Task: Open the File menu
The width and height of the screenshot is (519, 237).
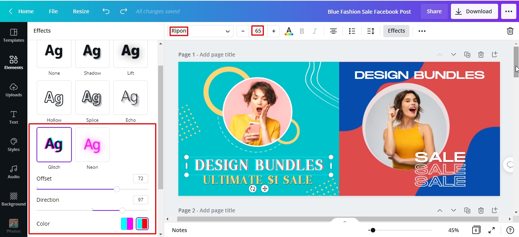Action: click(53, 11)
